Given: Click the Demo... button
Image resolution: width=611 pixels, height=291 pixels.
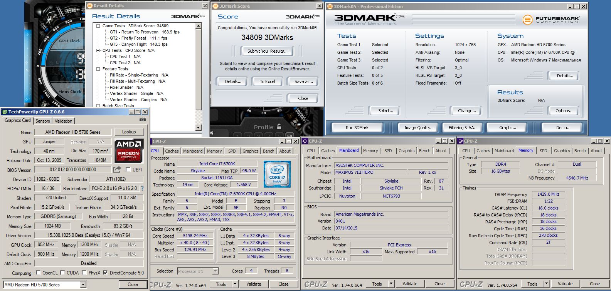Looking at the screenshot, I should point(563,128).
